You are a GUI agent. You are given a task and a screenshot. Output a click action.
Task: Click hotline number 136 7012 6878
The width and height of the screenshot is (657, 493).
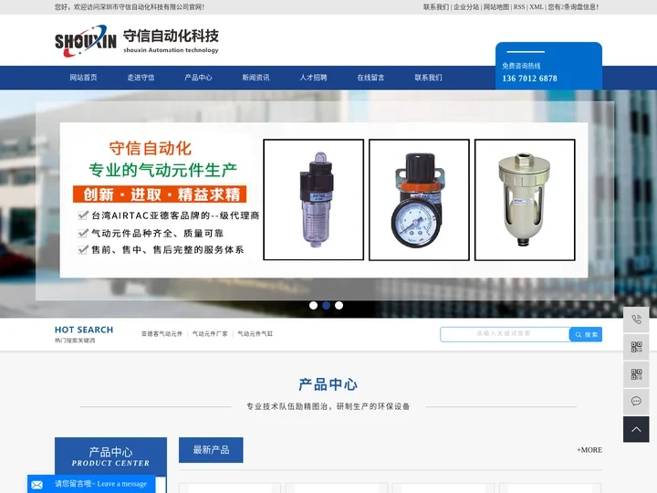(x=529, y=79)
